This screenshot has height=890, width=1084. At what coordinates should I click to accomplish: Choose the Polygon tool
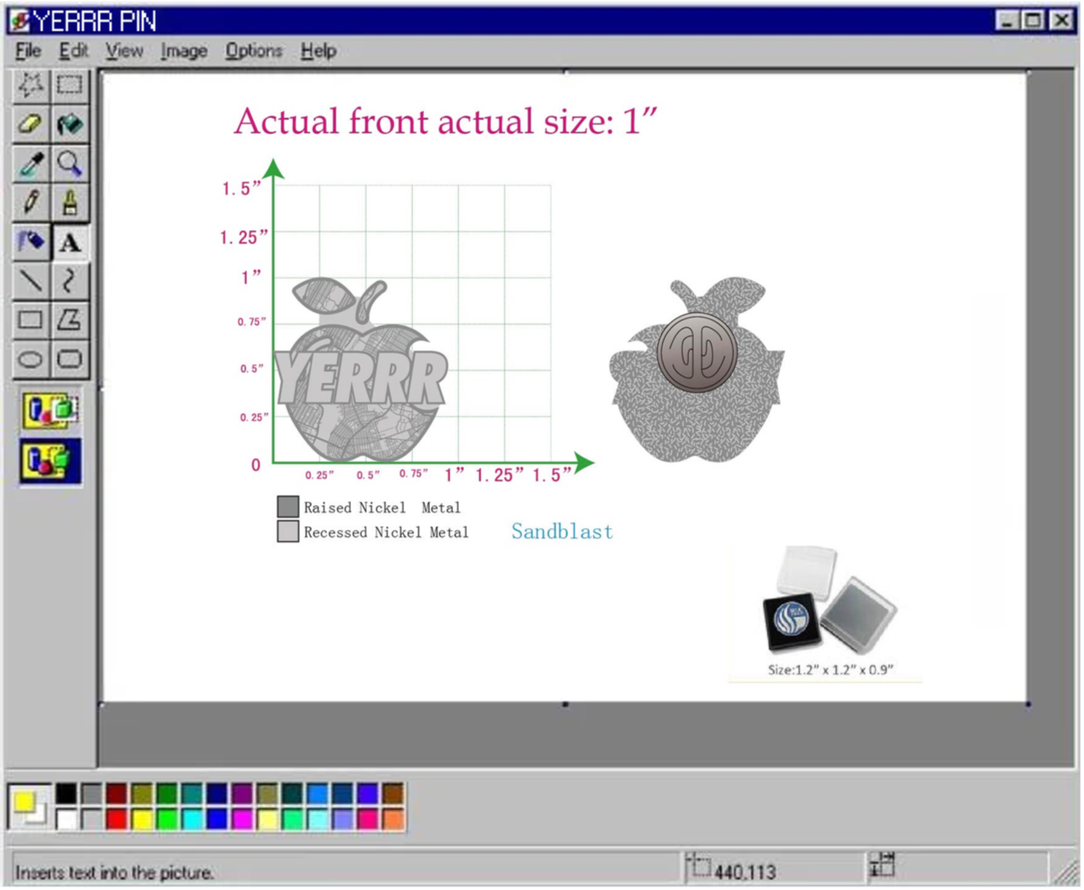tap(72, 320)
